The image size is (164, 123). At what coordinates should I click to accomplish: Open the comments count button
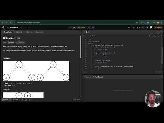(x=16, y=100)
